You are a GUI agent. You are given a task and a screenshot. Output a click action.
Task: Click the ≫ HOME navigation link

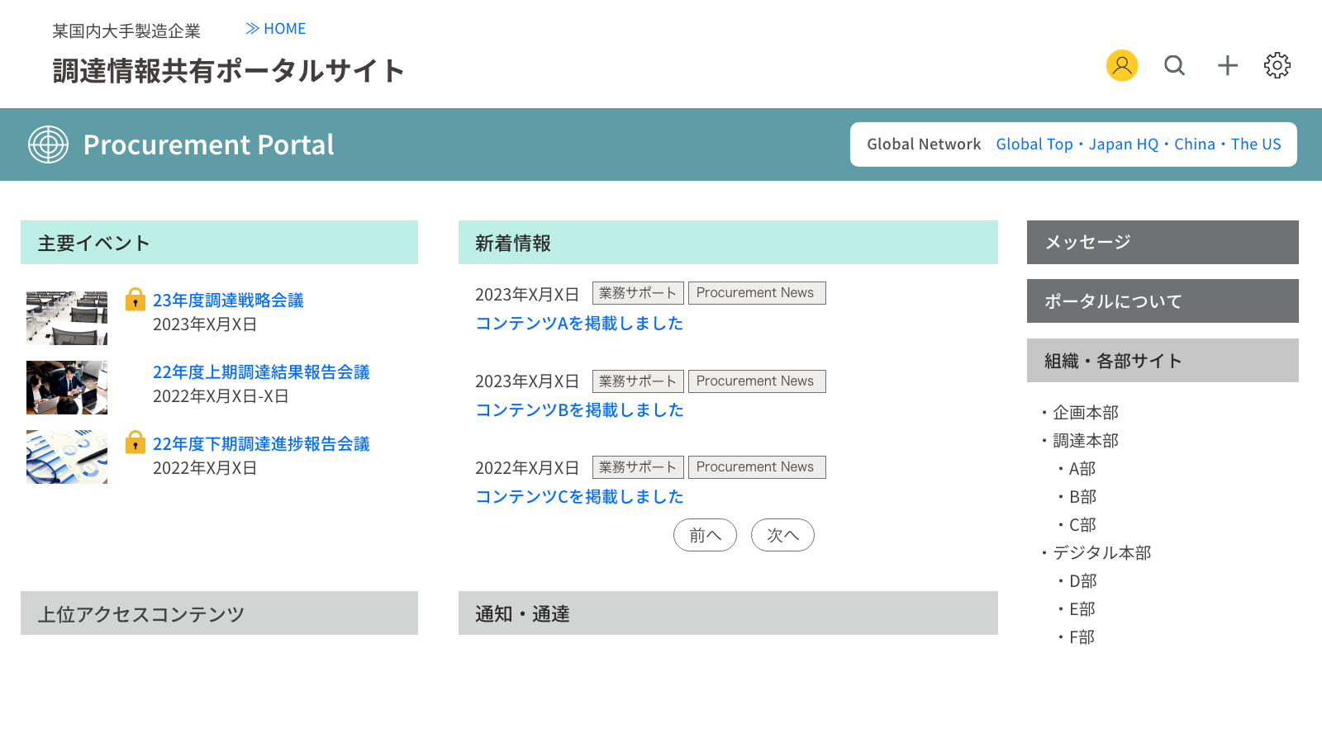276,28
